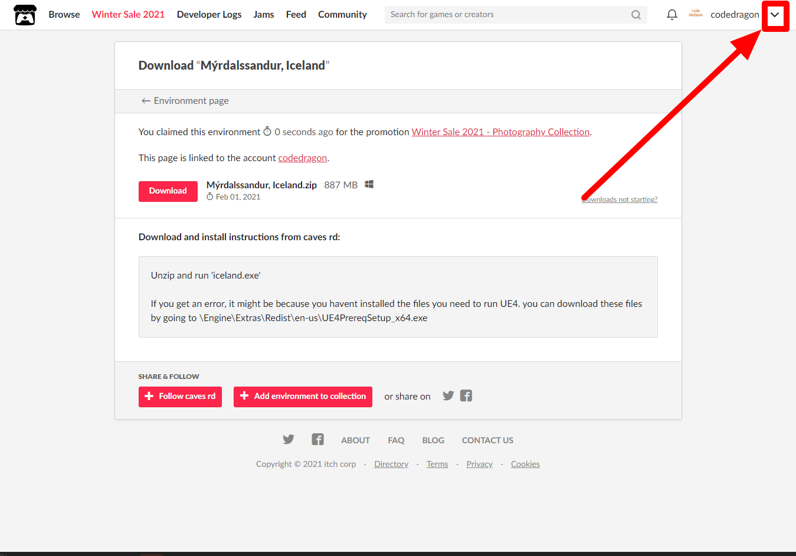Open the FAQ footer link
The height and width of the screenshot is (556, 796).
[x=396, y=440]
